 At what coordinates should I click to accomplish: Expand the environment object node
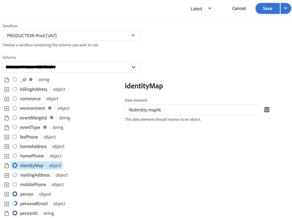coord(7,108)
